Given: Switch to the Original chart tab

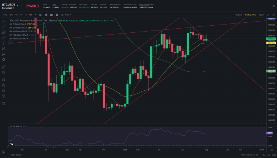Looking at the screenshot, I should click(x=239, y=15).
